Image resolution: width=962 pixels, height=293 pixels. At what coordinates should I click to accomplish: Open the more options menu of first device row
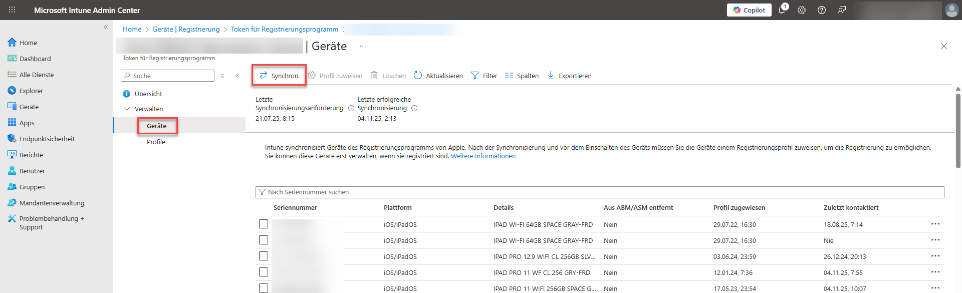point(935,224)
